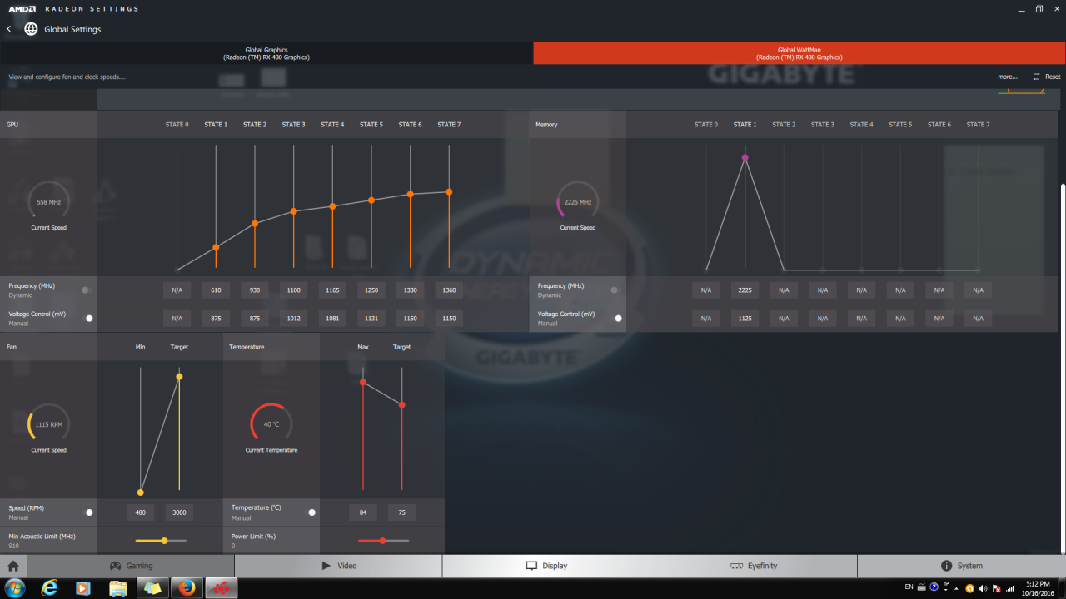Open the network signal icon in the tray
Image resolution: width=1066 pixels, height=599 pixels.
pyautogui.click(x=1009, y=588)
